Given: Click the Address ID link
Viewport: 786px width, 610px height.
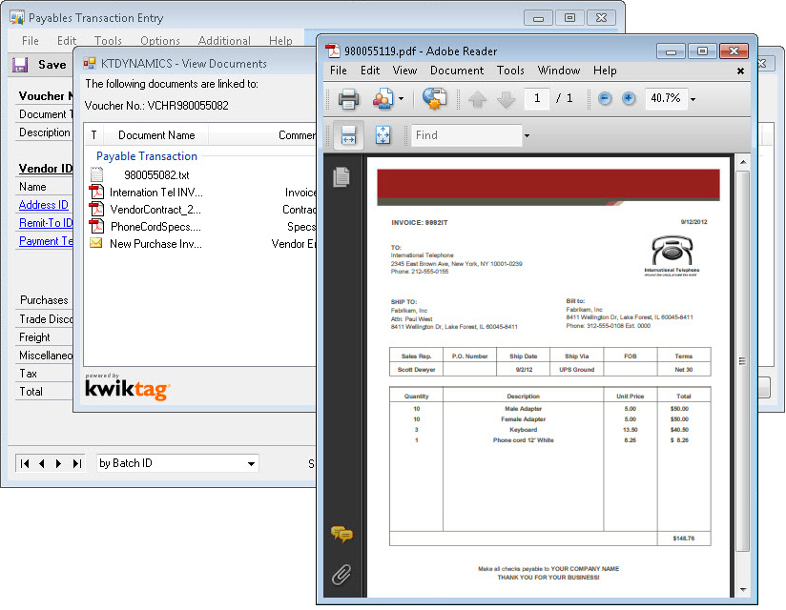Looking at the screenshot, I should click(44, 205).
